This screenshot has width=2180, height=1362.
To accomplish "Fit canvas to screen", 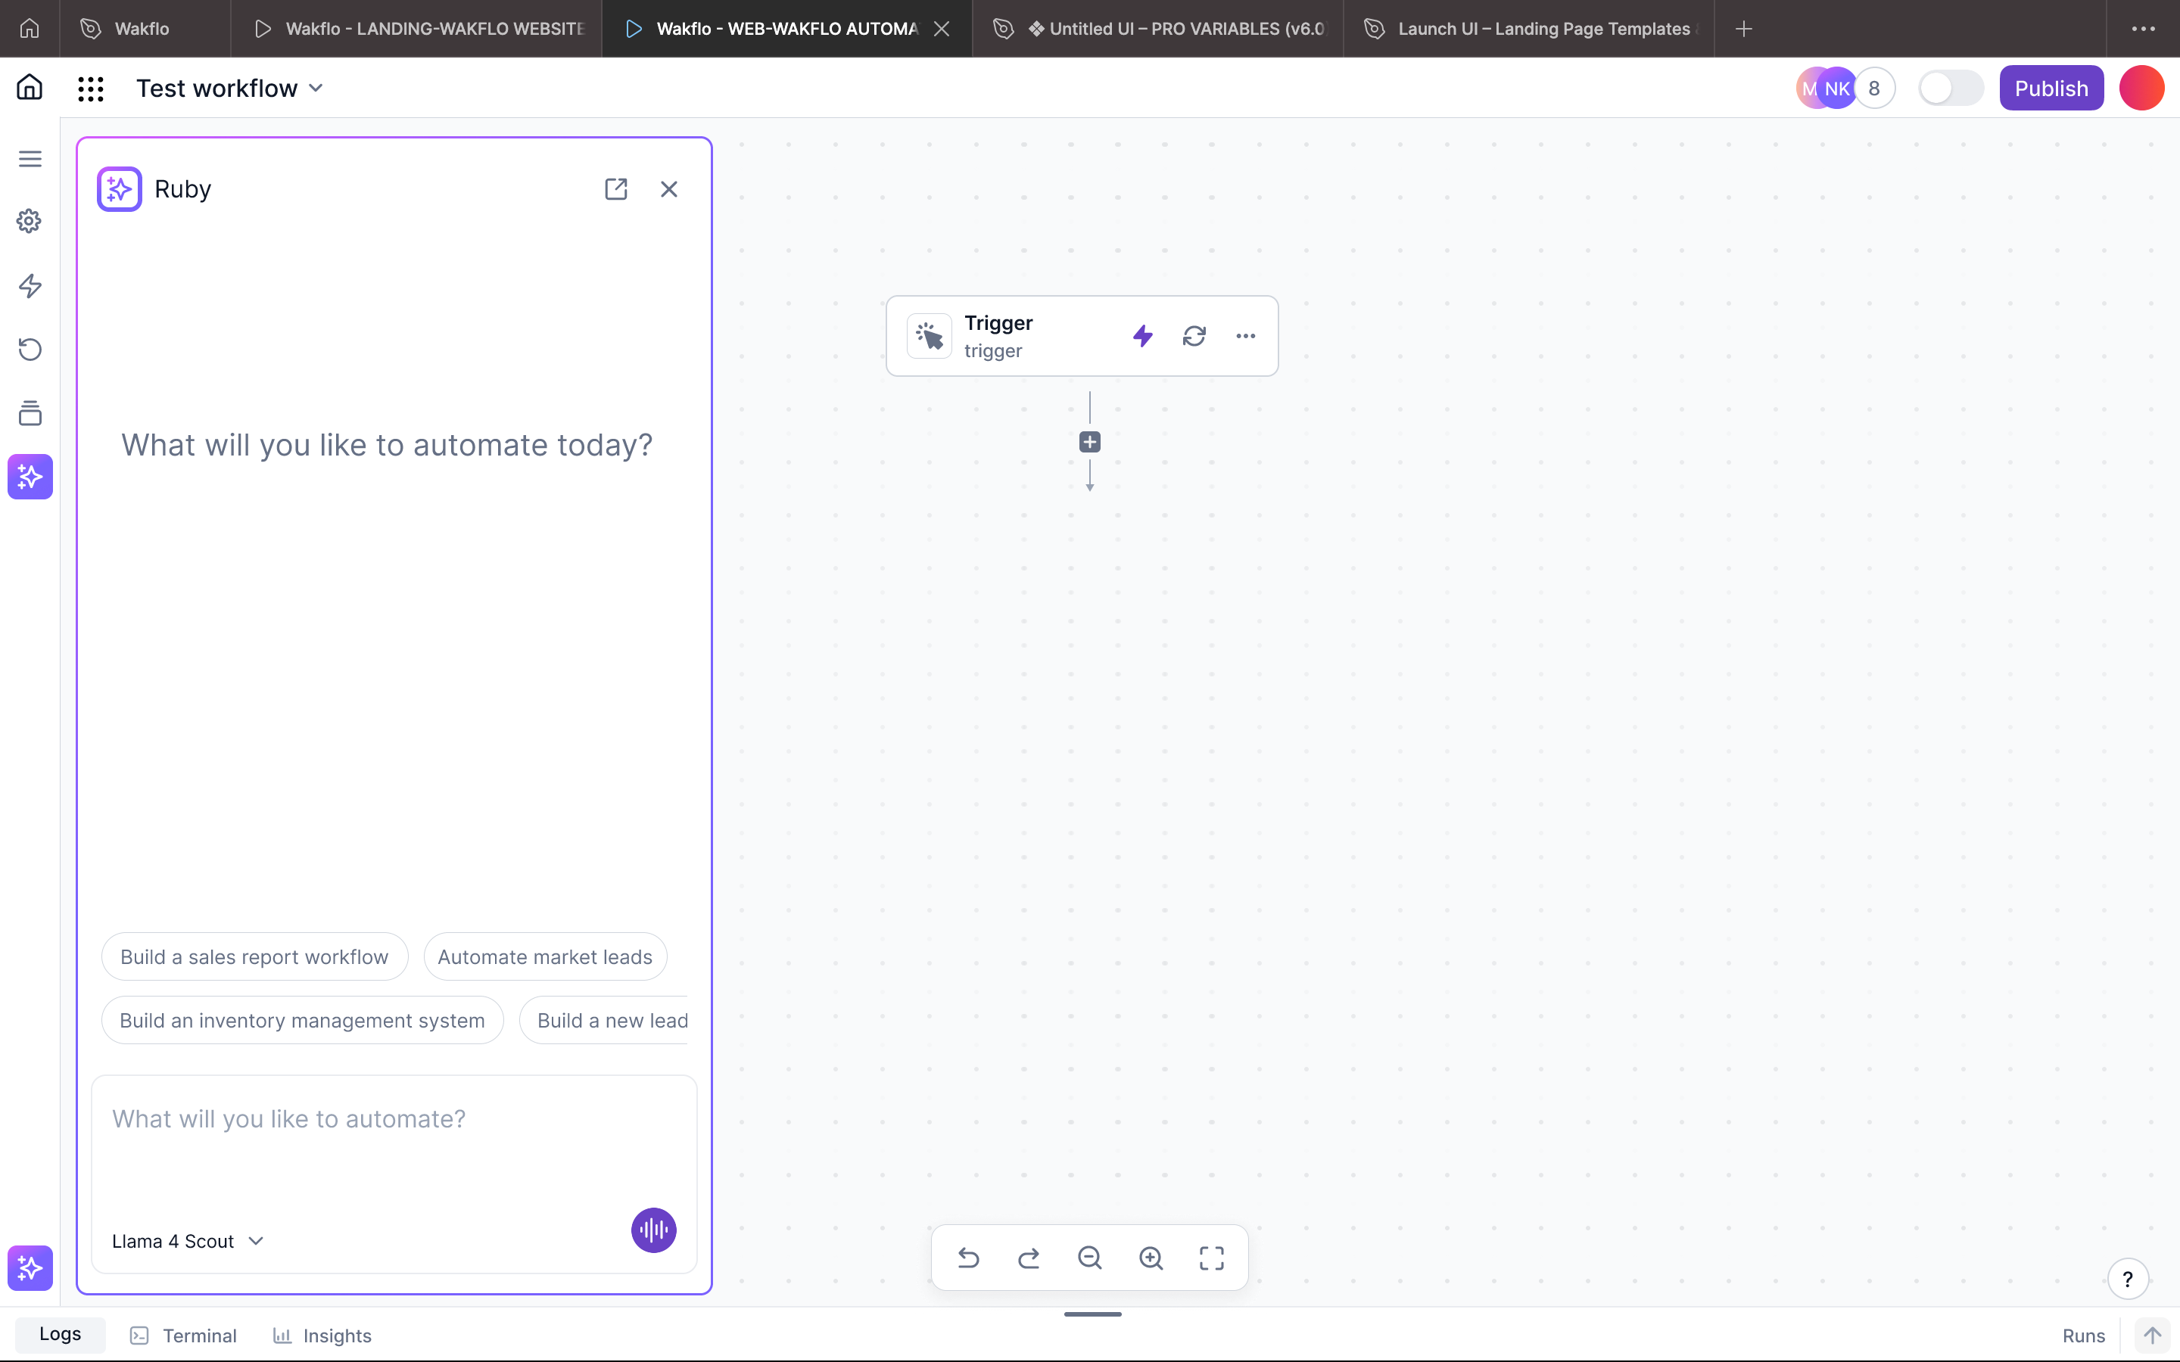I will (x=1212, y=1258).
